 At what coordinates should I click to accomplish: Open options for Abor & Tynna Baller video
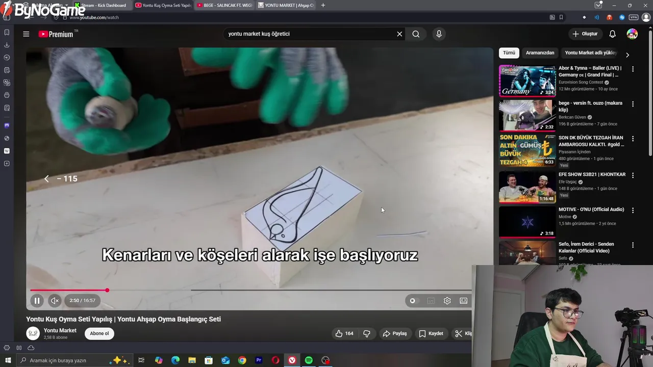(x=633, y=69)
